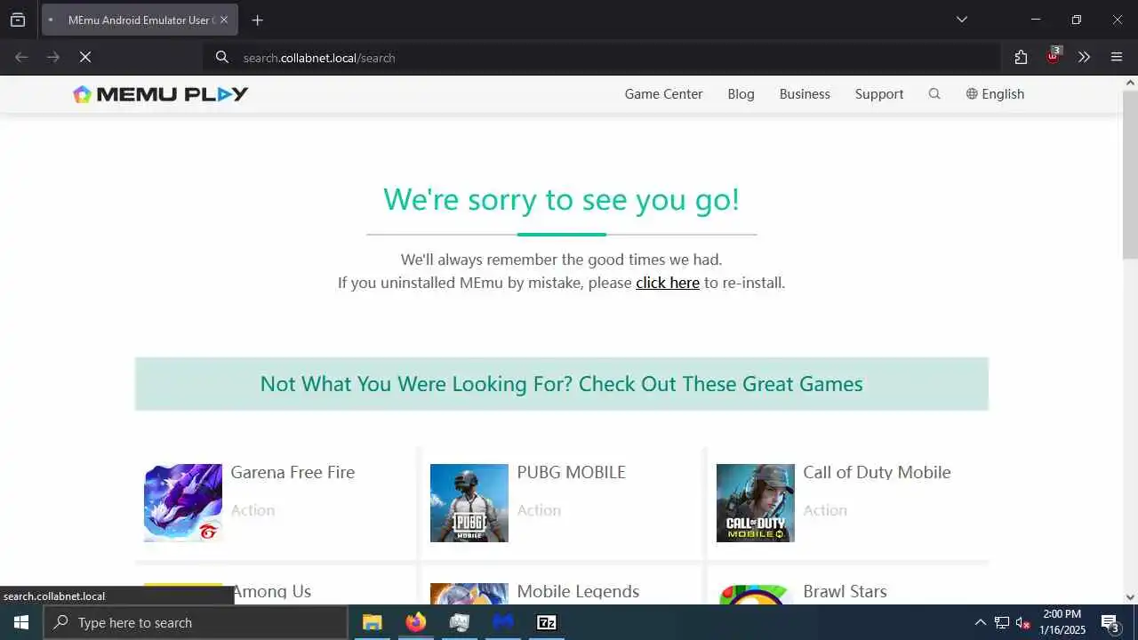1138x640 pixels.
Task: Open the network status tray icon
Action: [1002, 622]
